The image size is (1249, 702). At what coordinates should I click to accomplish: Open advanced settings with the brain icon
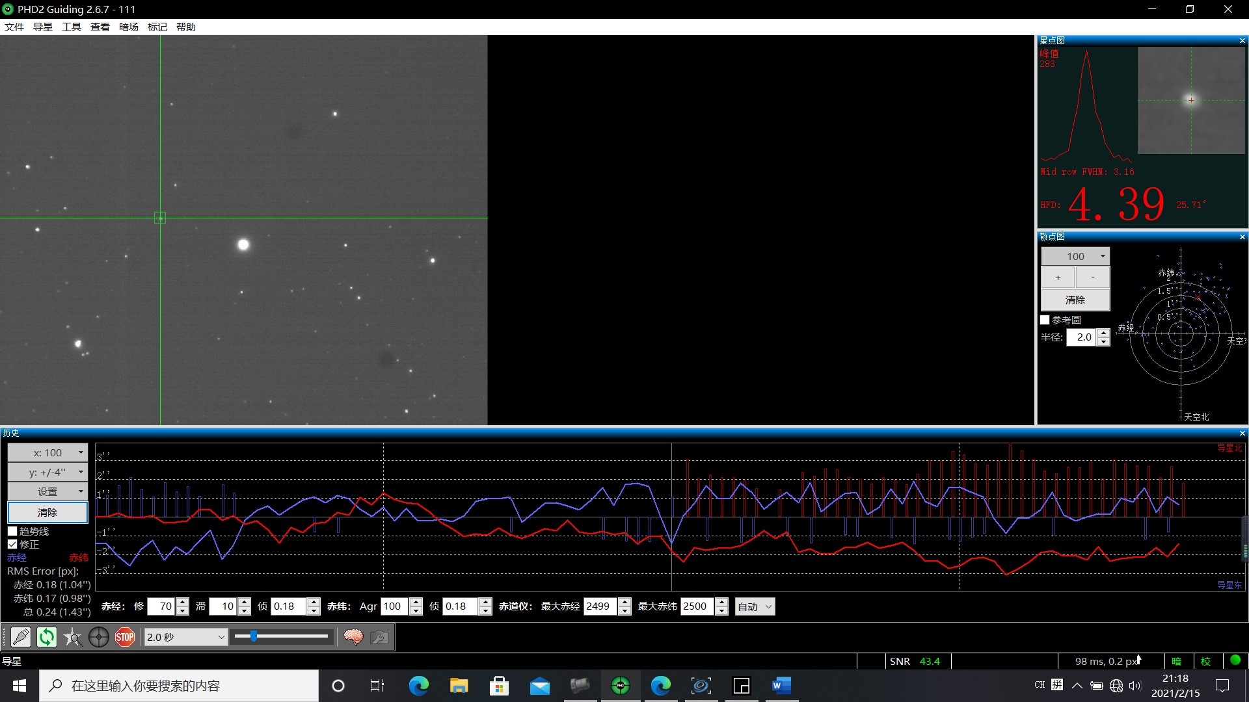(x=353, y=637)
